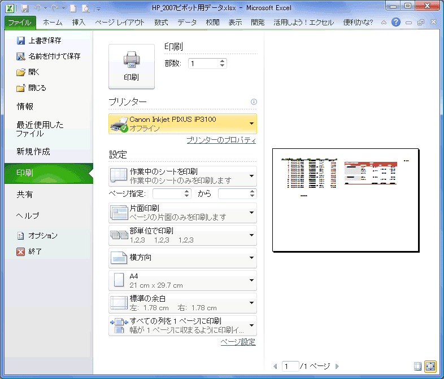The image size is (444, 379).
Task: Switch to the 挿入 ribbon tab
Action: pos(79,23)
